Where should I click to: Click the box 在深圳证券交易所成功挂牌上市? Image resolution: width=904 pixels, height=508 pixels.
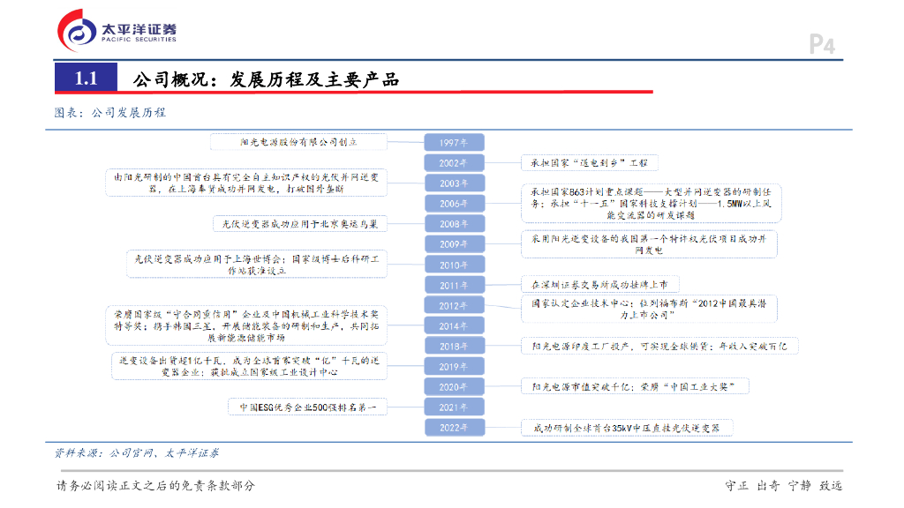tap(599, 285)
